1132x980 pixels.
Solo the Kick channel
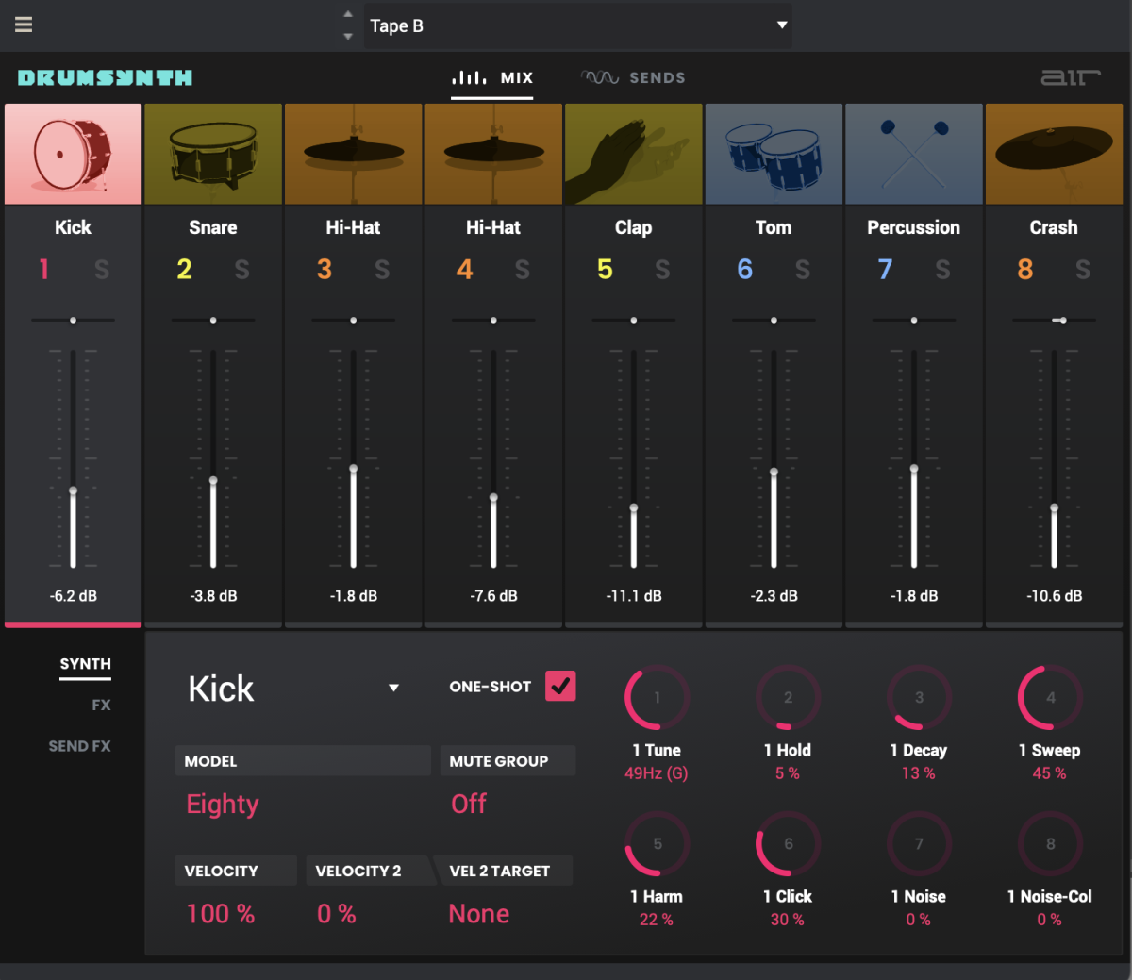102,270
